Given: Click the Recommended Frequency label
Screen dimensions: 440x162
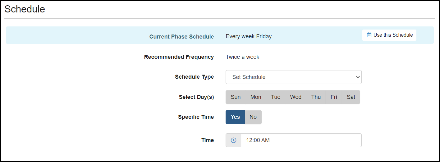Looking at the screenshot, I should pos(179,57).
